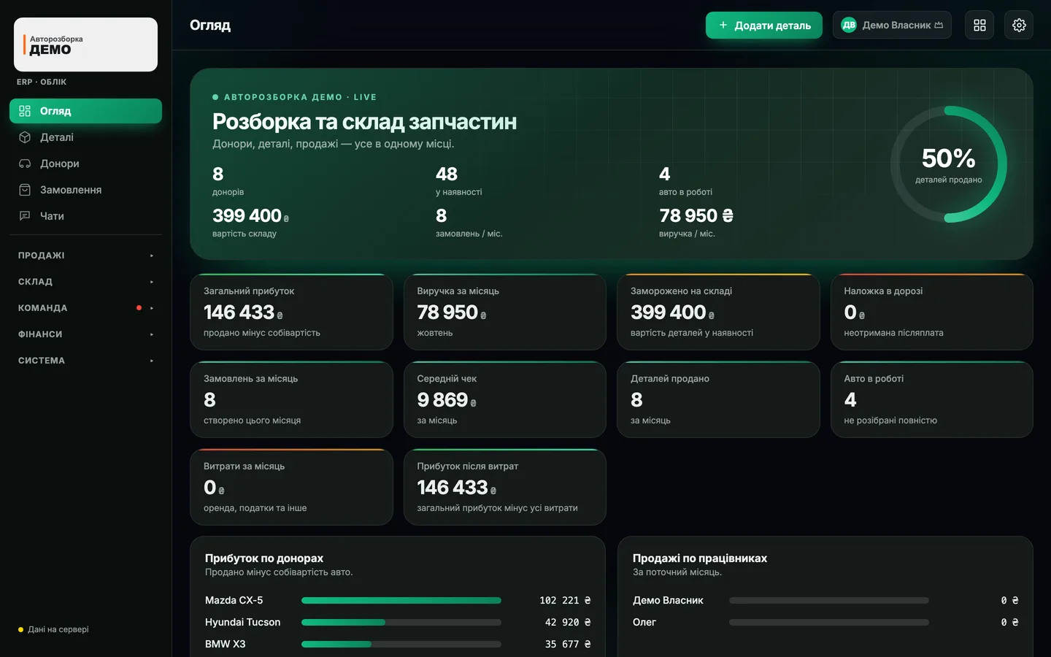
Task: Open the Деталі menu item
Action: tap(85, 137)
